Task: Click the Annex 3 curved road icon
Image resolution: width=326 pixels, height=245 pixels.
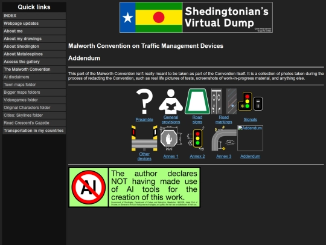Action: (x=224, y=138)
